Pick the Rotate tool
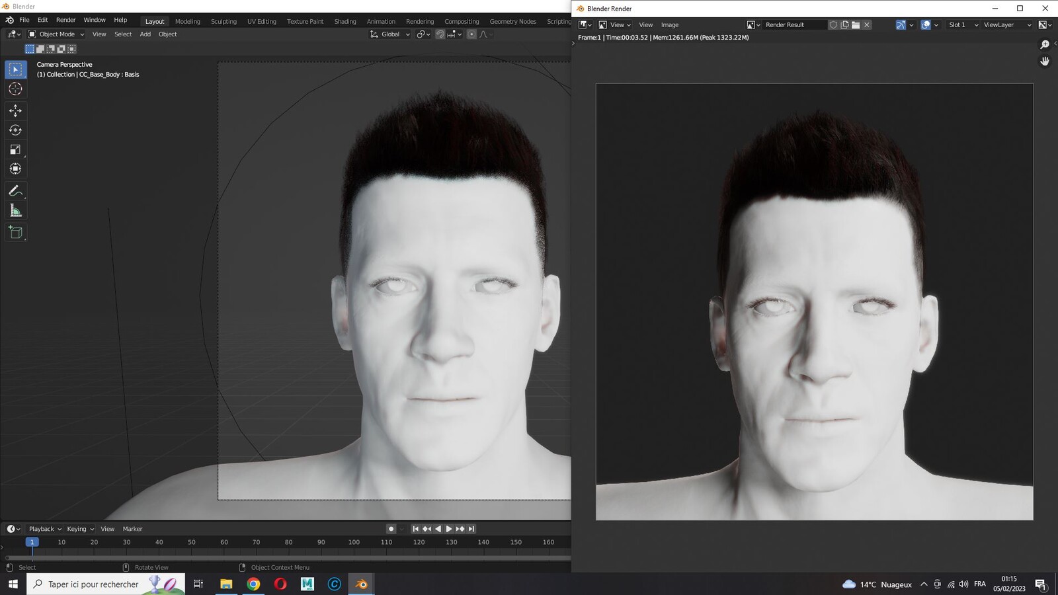The height and width of the screenshot is (595, 1058). point(16,130)
